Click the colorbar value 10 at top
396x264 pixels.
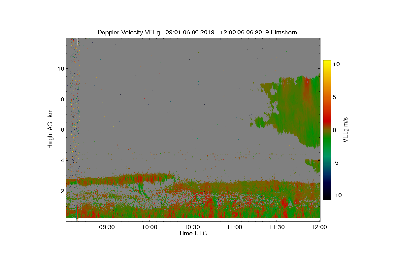pos(337,65)
